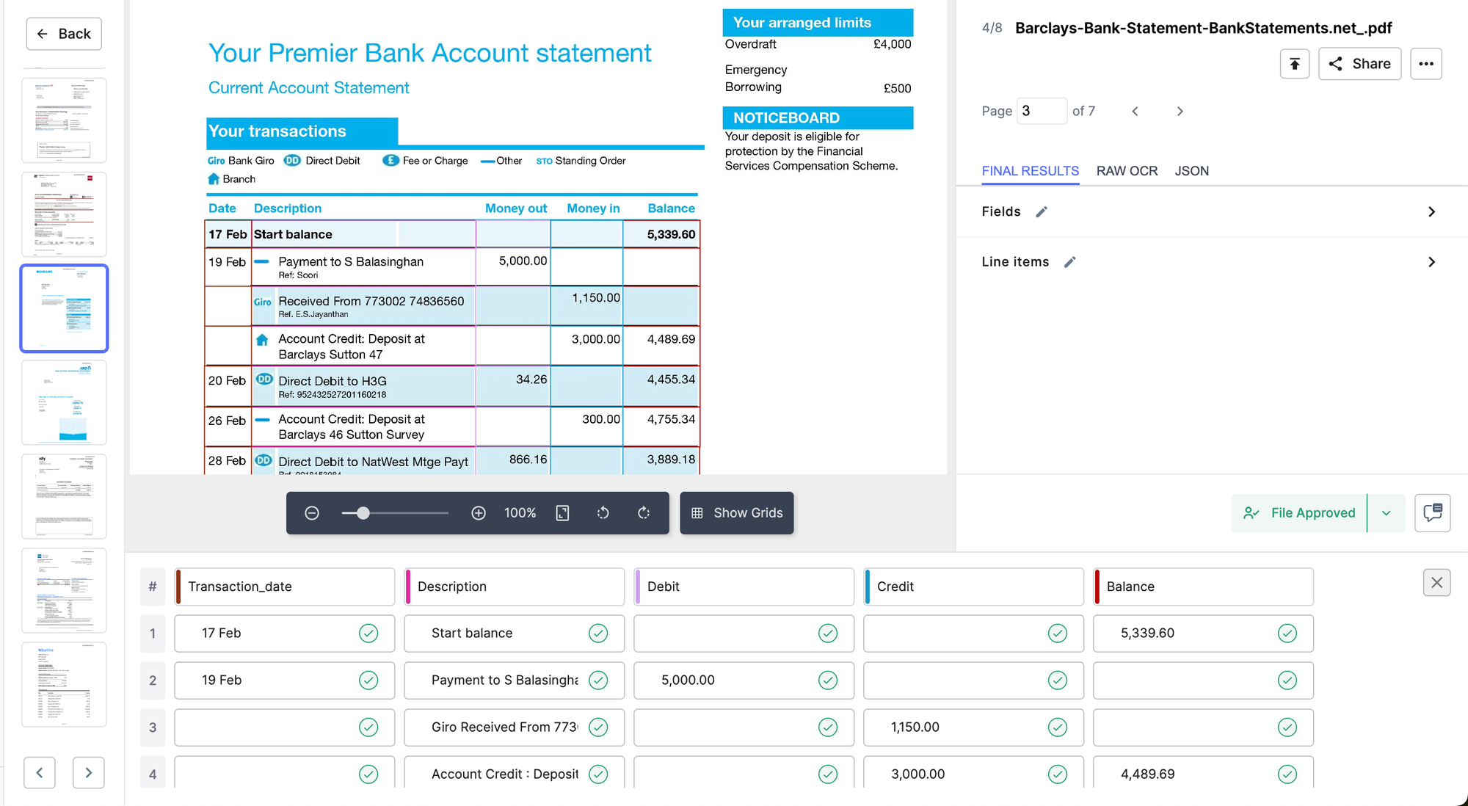This screenshot has width=1468, height=806.
Task: Rotate document clockwise
Action: coord(644,513)
